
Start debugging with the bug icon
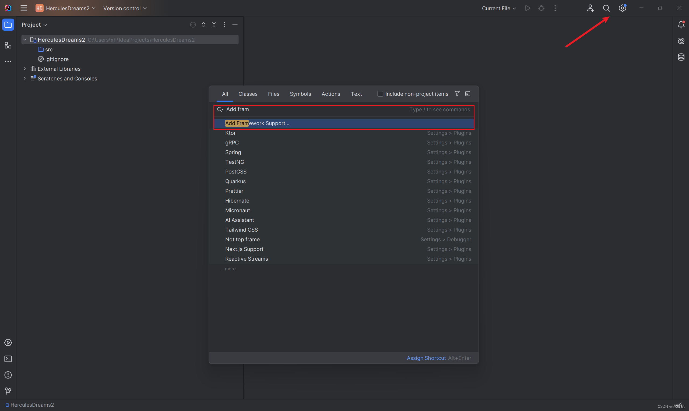coord(541,8)
